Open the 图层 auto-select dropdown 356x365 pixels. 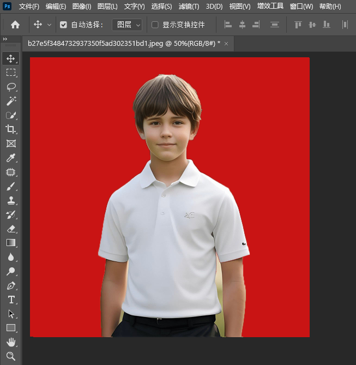(127, 25)
